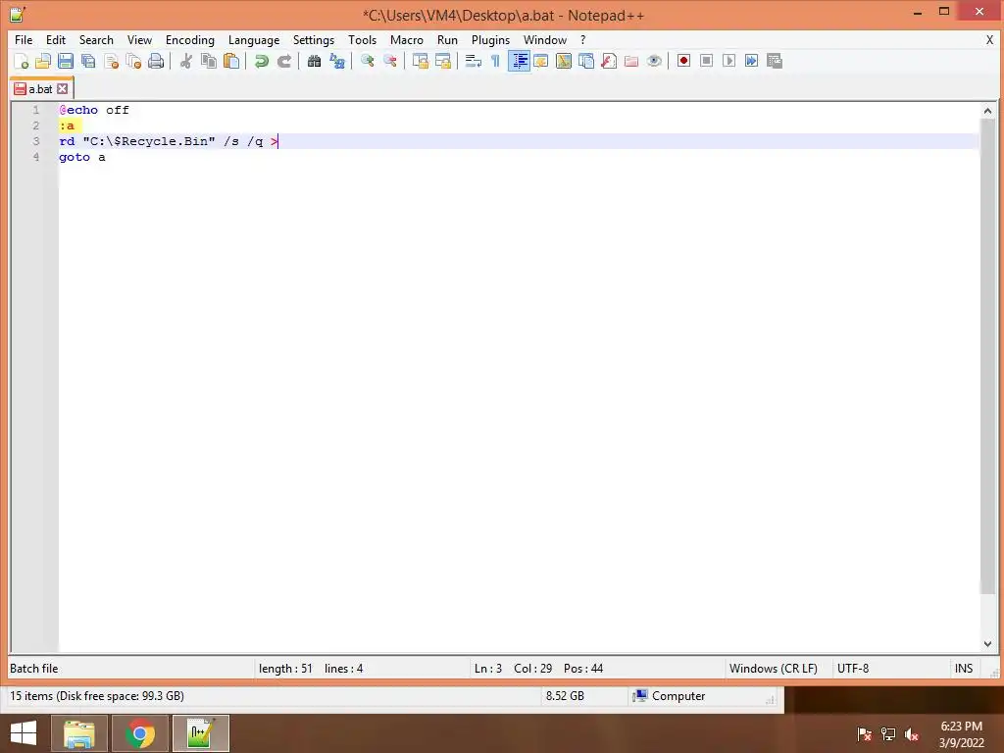Screen dimensions: 1004x753
Task: Click the editor scrollbar down arrow
Action: [x=987, y=643]
